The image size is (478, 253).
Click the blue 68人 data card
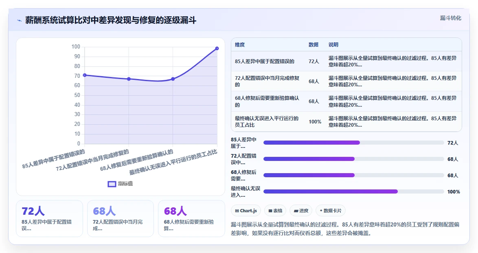click(121, 218)
